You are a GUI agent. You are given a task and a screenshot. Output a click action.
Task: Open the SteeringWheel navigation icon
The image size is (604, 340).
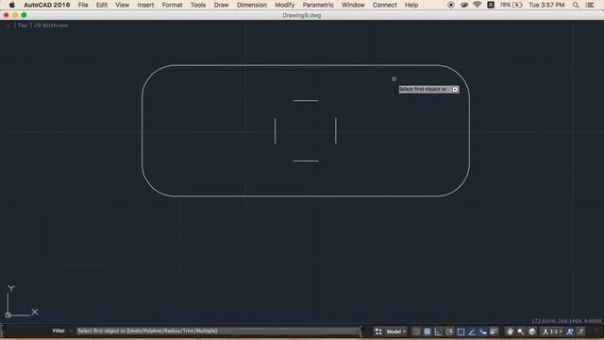pos(532,331)
